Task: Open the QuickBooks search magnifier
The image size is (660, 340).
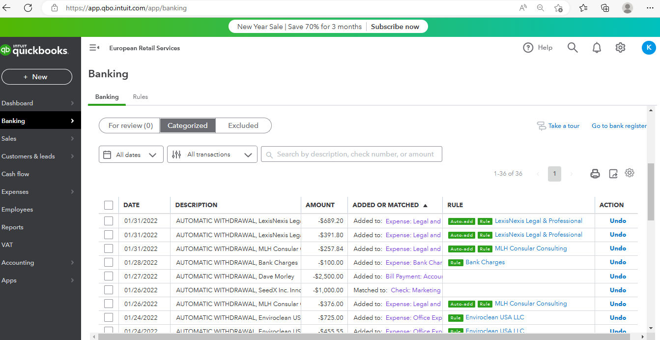Action: 573,48
